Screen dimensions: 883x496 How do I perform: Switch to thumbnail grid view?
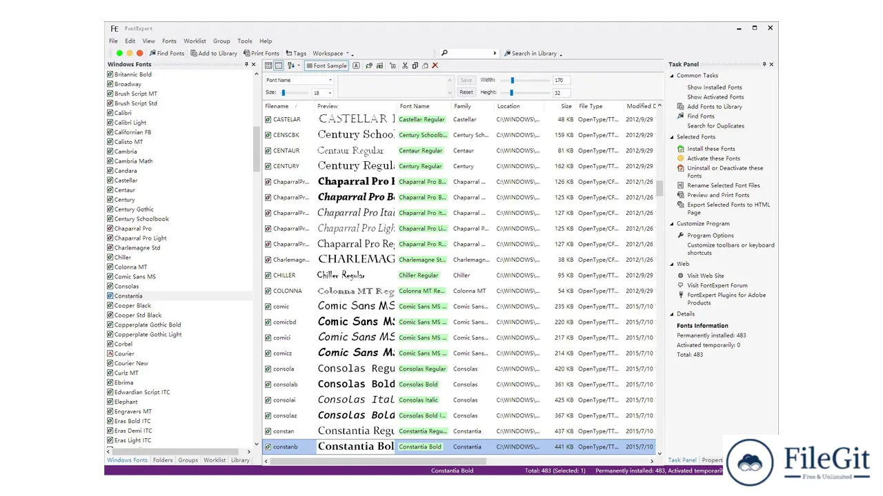268,65
